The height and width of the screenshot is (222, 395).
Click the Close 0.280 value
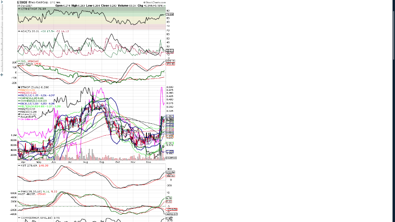(109, 5)
